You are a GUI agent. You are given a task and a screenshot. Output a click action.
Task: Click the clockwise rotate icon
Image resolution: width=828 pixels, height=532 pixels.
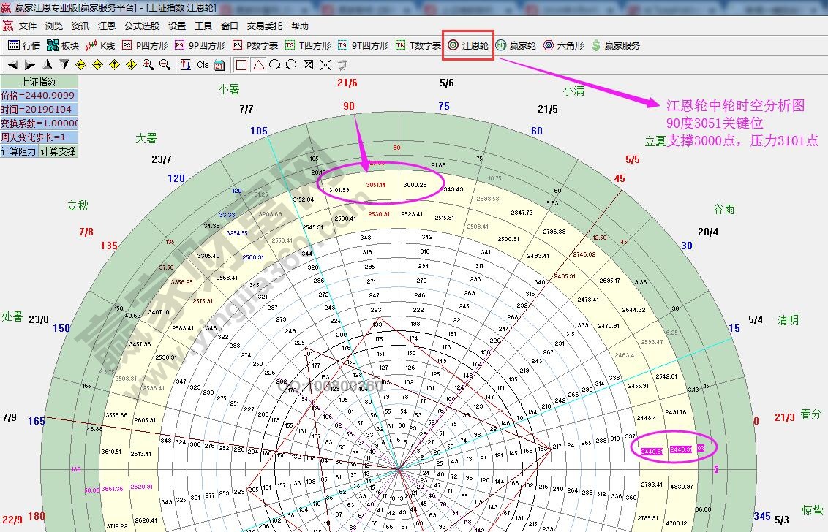[x=274, y=65]
